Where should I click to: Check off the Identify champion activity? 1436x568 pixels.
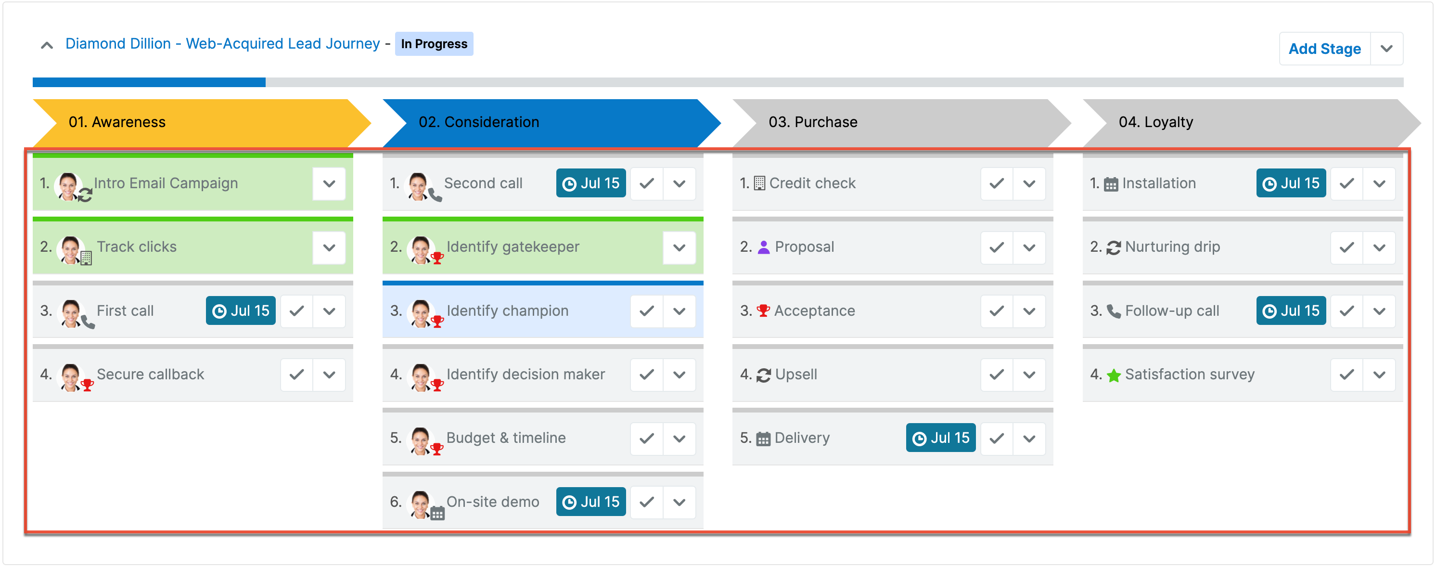[646, 310]
